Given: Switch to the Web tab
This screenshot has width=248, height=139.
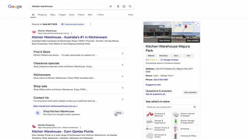Looking at the screenshot, I should pos(90,15).
